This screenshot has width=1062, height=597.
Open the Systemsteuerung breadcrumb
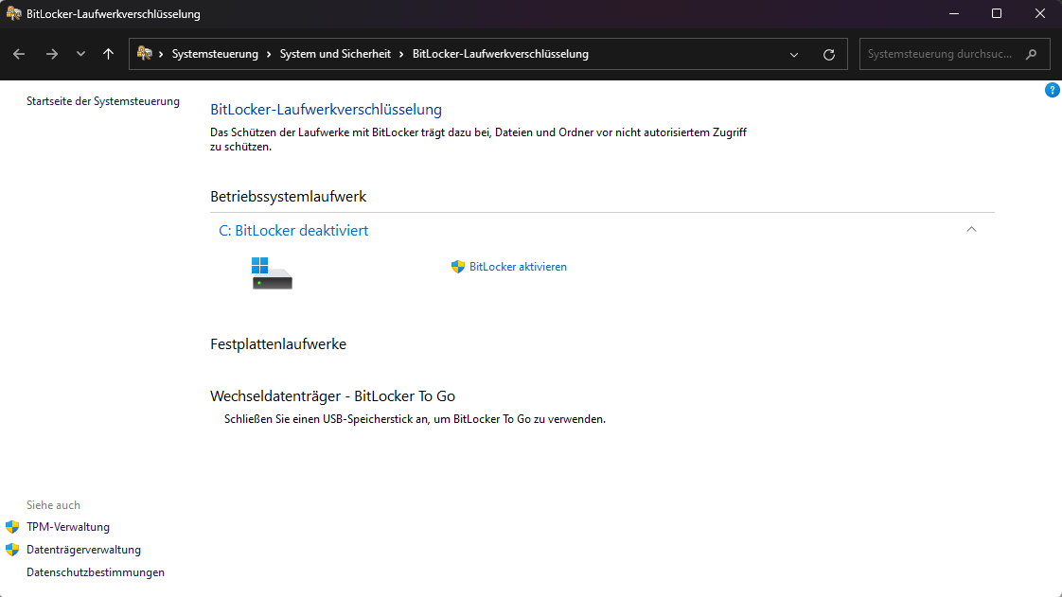(x=215, y=54)
